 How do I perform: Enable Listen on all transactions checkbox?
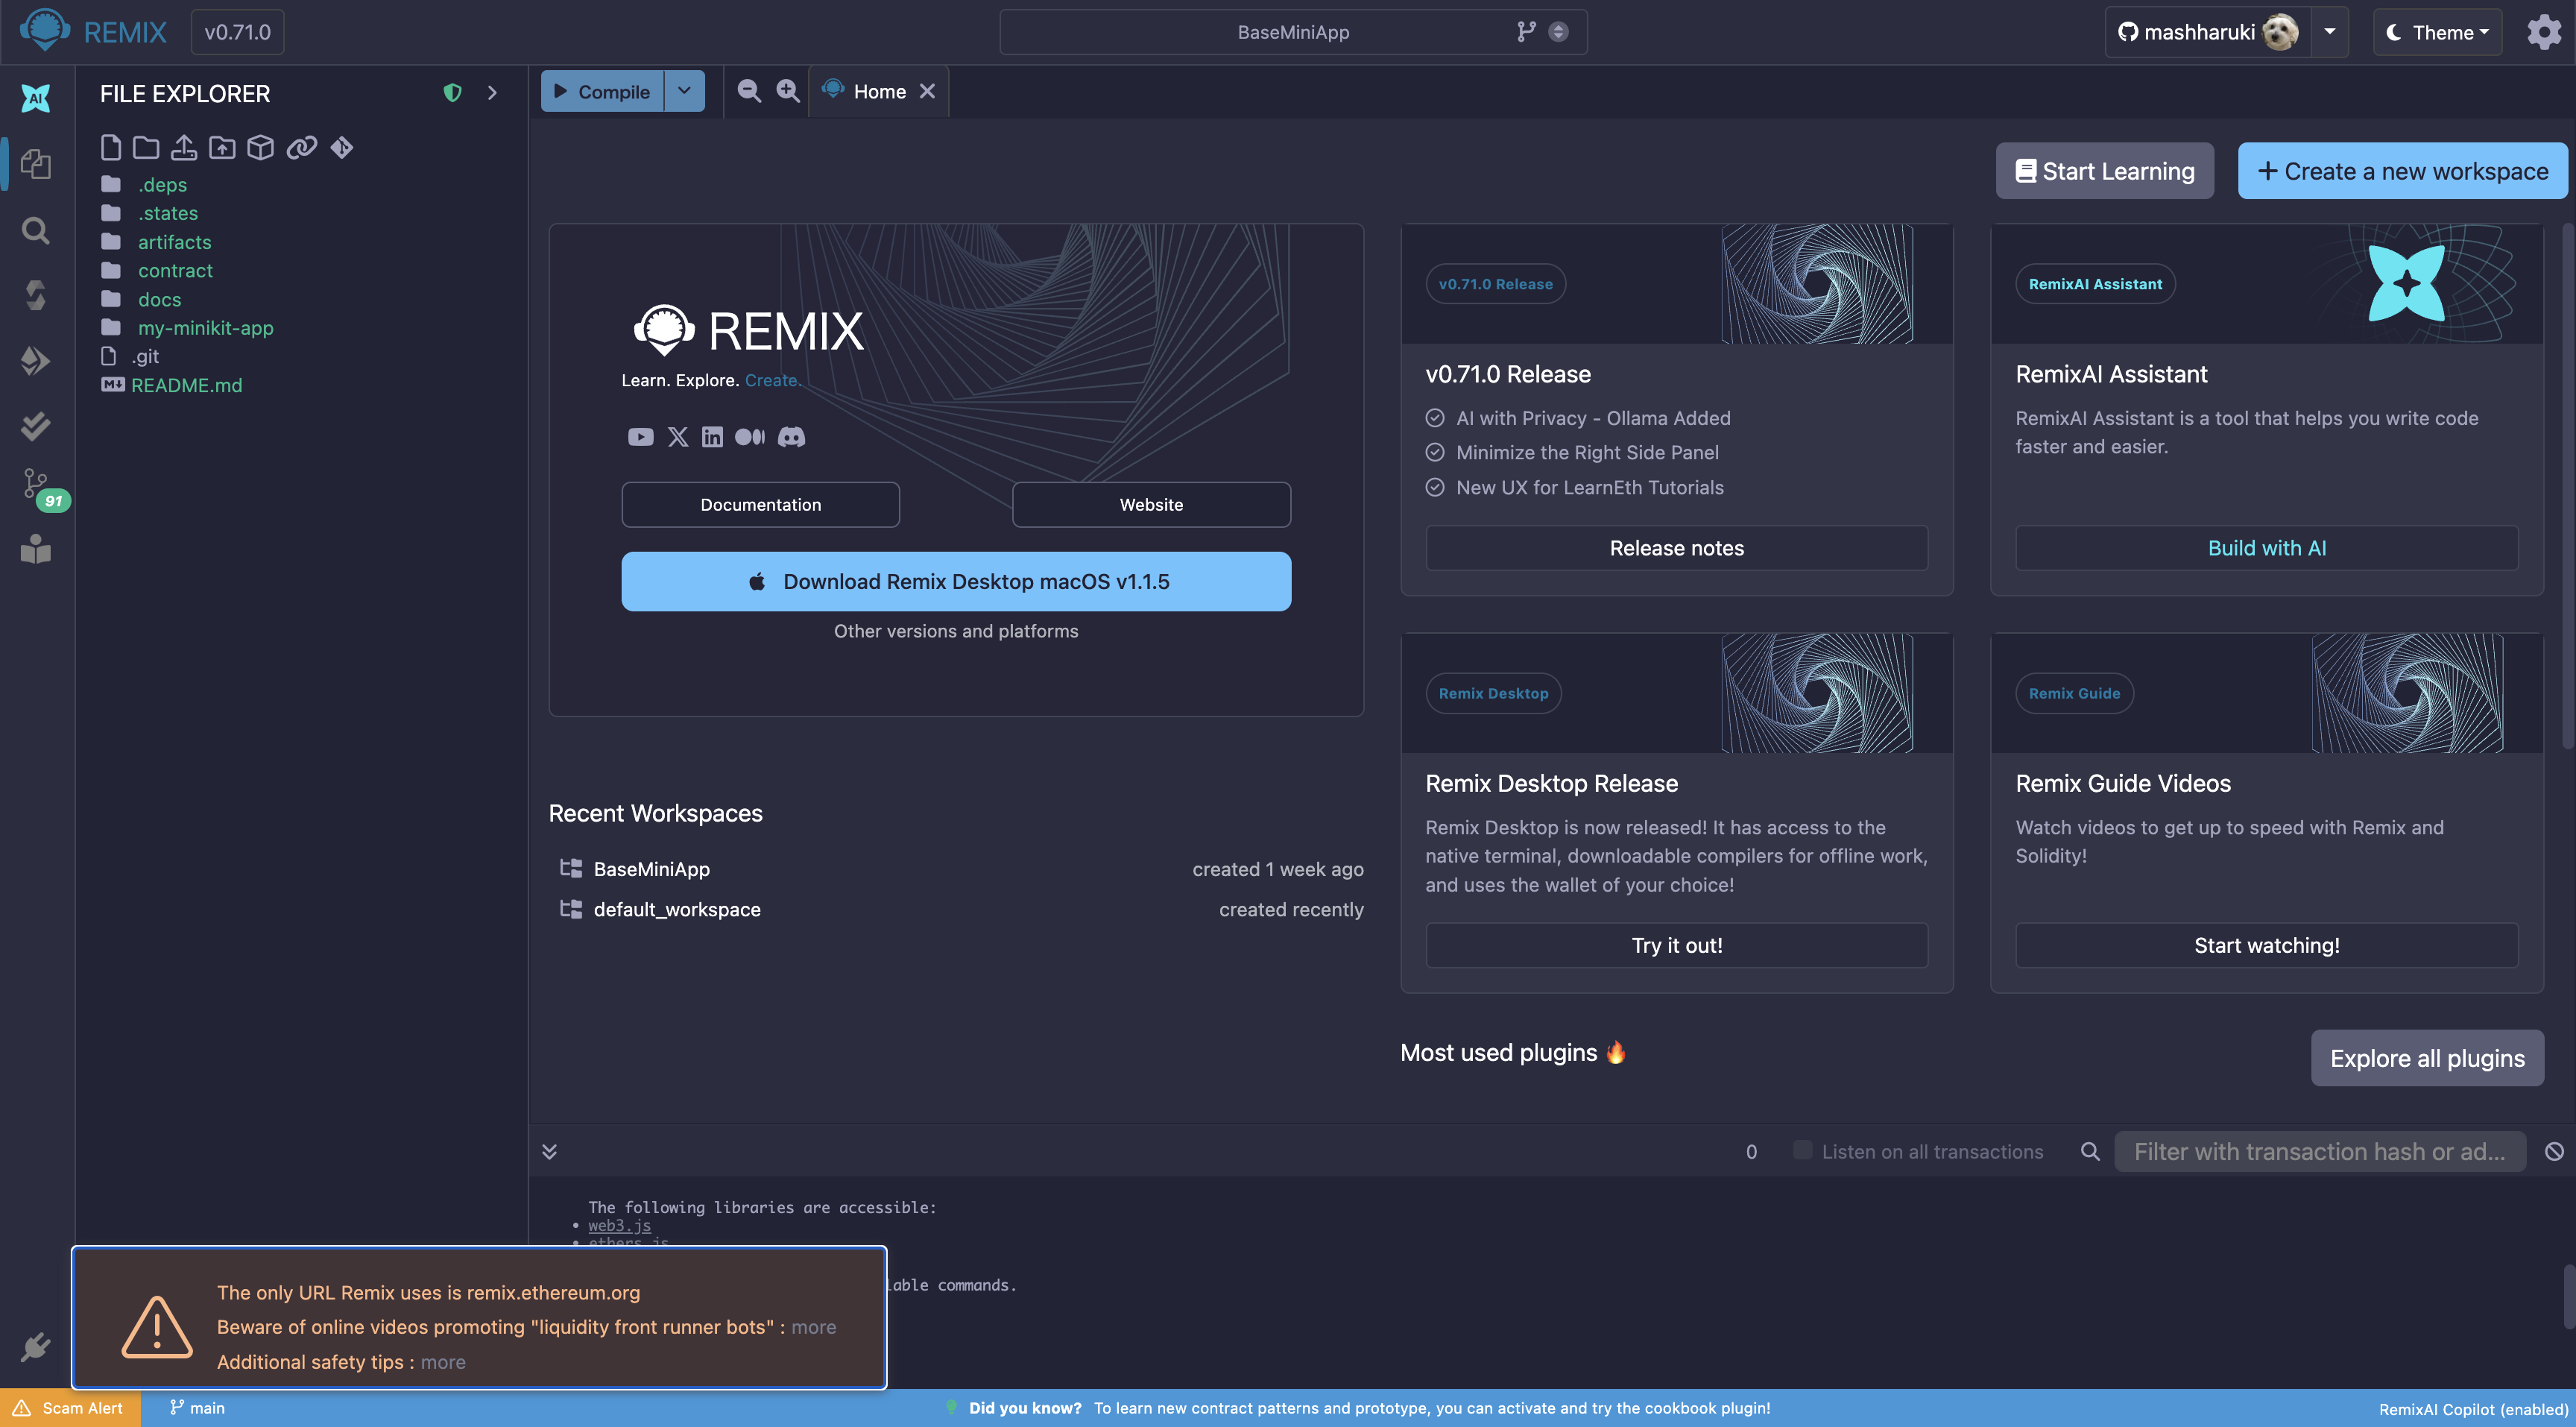point(1802,1150)
